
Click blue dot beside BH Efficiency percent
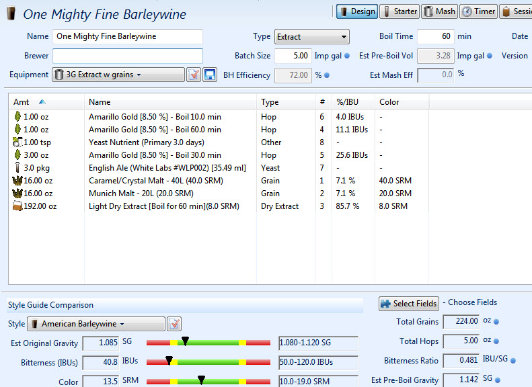(327, 75)
